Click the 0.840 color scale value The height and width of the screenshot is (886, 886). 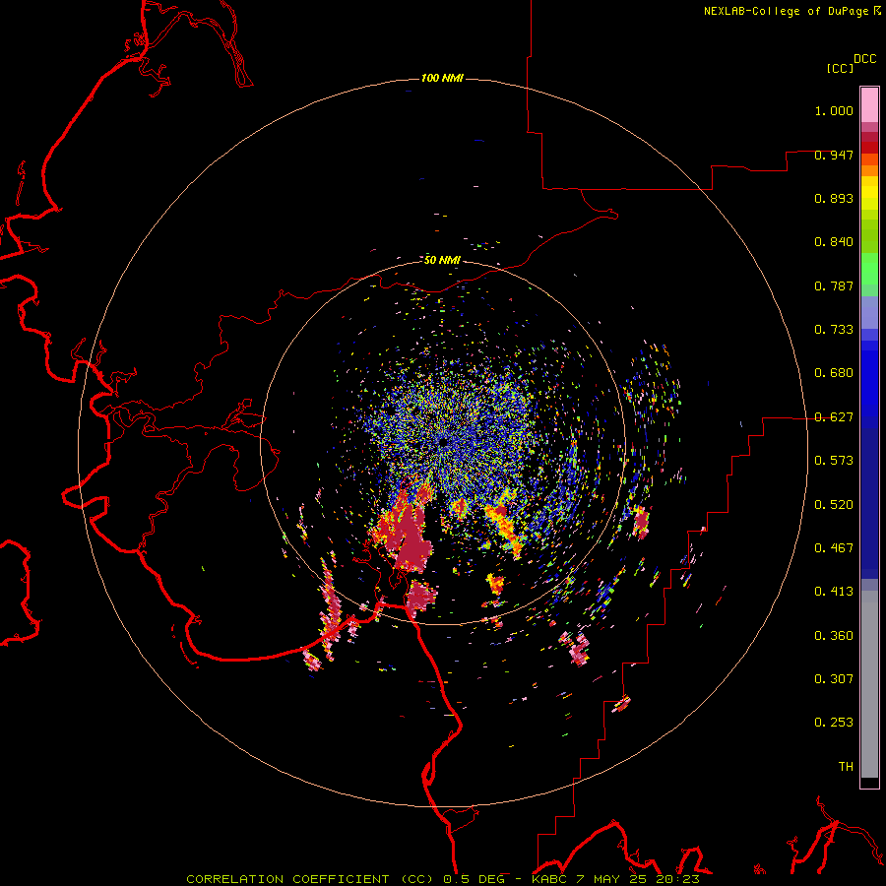(834, 242)
